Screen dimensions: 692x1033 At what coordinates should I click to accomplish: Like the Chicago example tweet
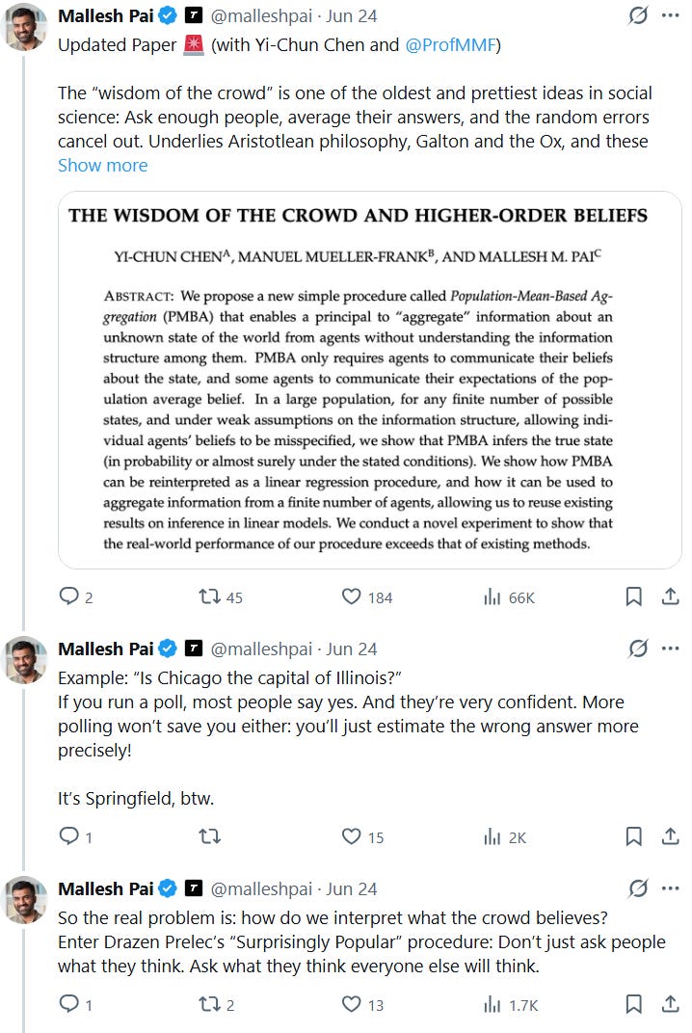tap(362, 836)
